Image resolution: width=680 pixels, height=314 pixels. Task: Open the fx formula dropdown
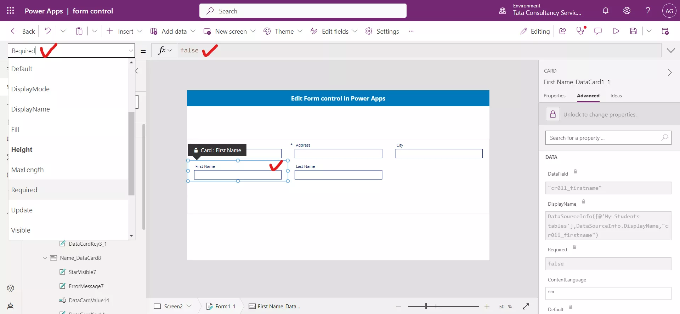click(x=165, y=51)
